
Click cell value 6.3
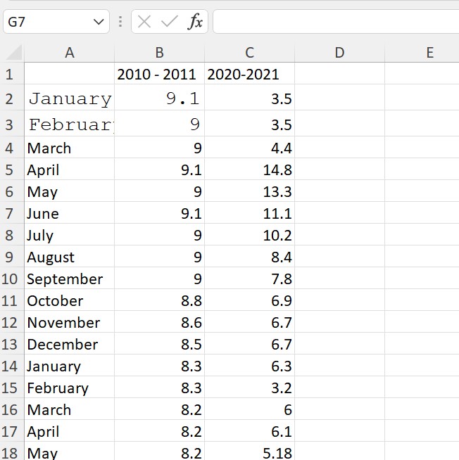point(250,366)
